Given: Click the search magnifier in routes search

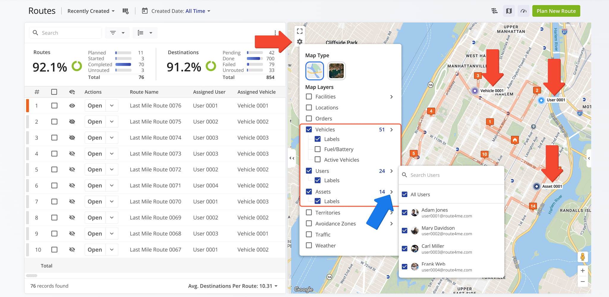Looking at the screenshot, I should (35, 33).
